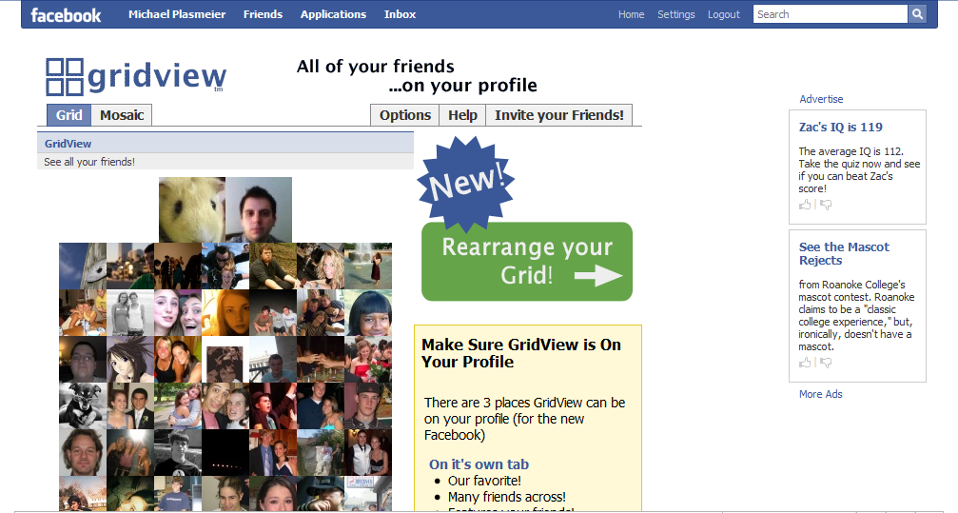Image resolution: width=958 pixels, height=513 pixels.
Task: Click the Rearrange your Grid! button
Action: point(527,261)
